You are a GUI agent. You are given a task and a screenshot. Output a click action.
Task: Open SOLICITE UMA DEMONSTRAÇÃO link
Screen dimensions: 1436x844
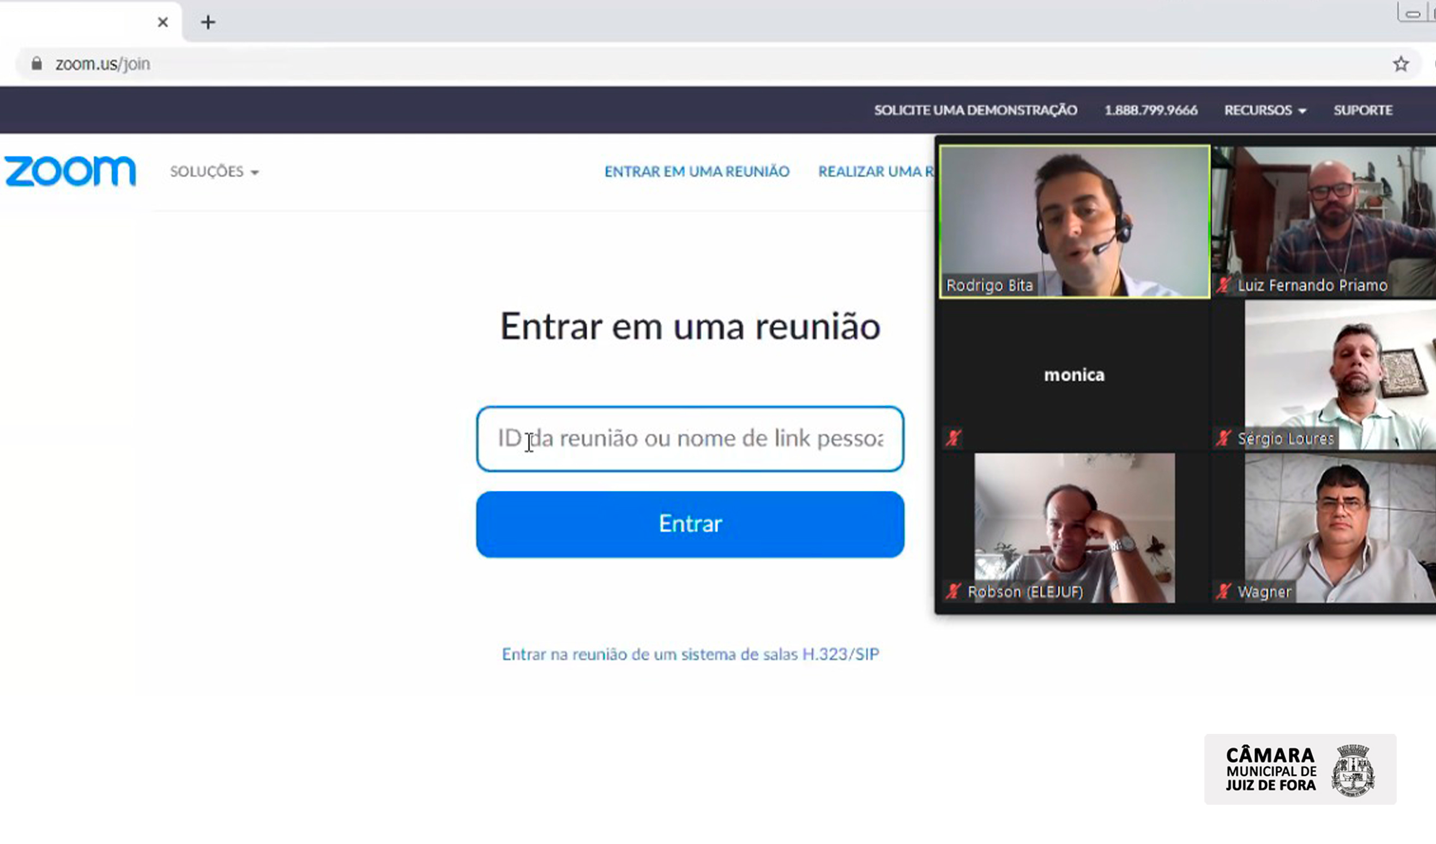(975, 110)
